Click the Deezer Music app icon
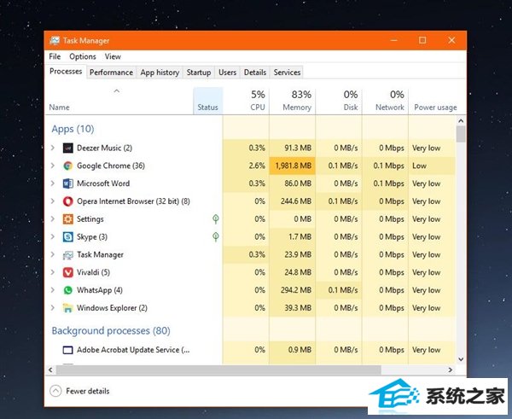This screenshot has height=419, width=512. click(67, 148)
